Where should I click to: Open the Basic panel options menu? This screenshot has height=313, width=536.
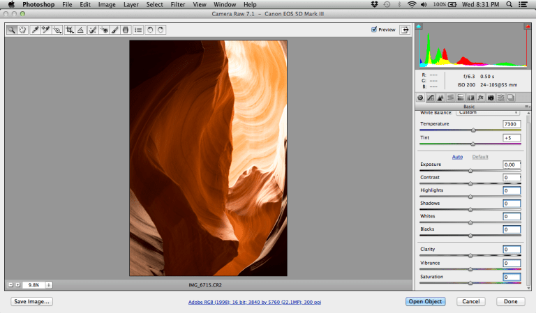click(x=527, y=107)
